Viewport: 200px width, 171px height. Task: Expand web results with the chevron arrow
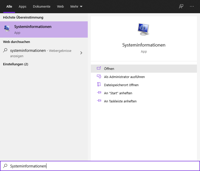[81, 53]
